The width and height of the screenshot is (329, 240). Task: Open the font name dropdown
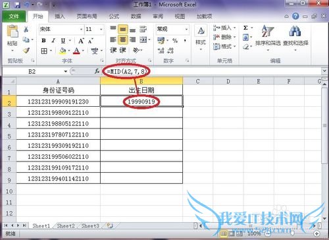tap(81, 29)
